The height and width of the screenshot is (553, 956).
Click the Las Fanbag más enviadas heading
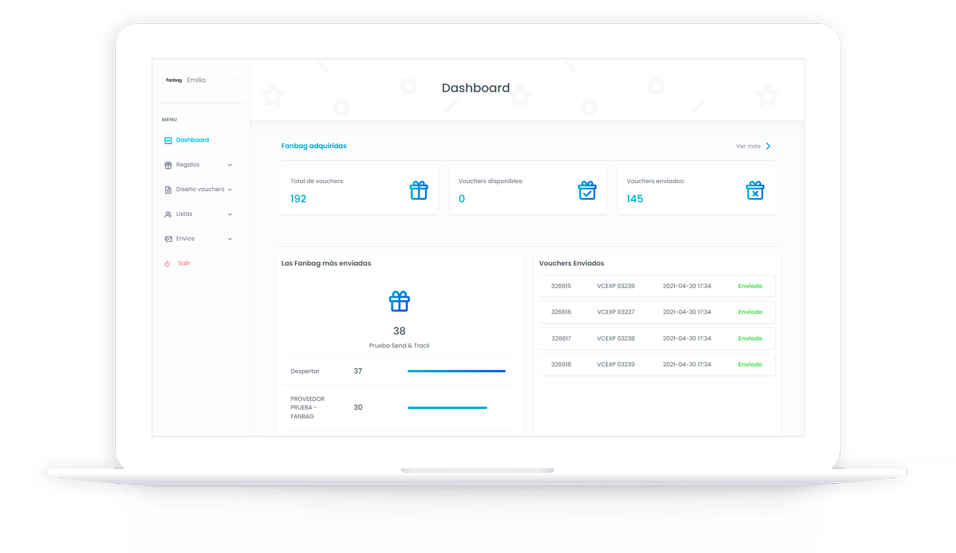tap(326, 263)
